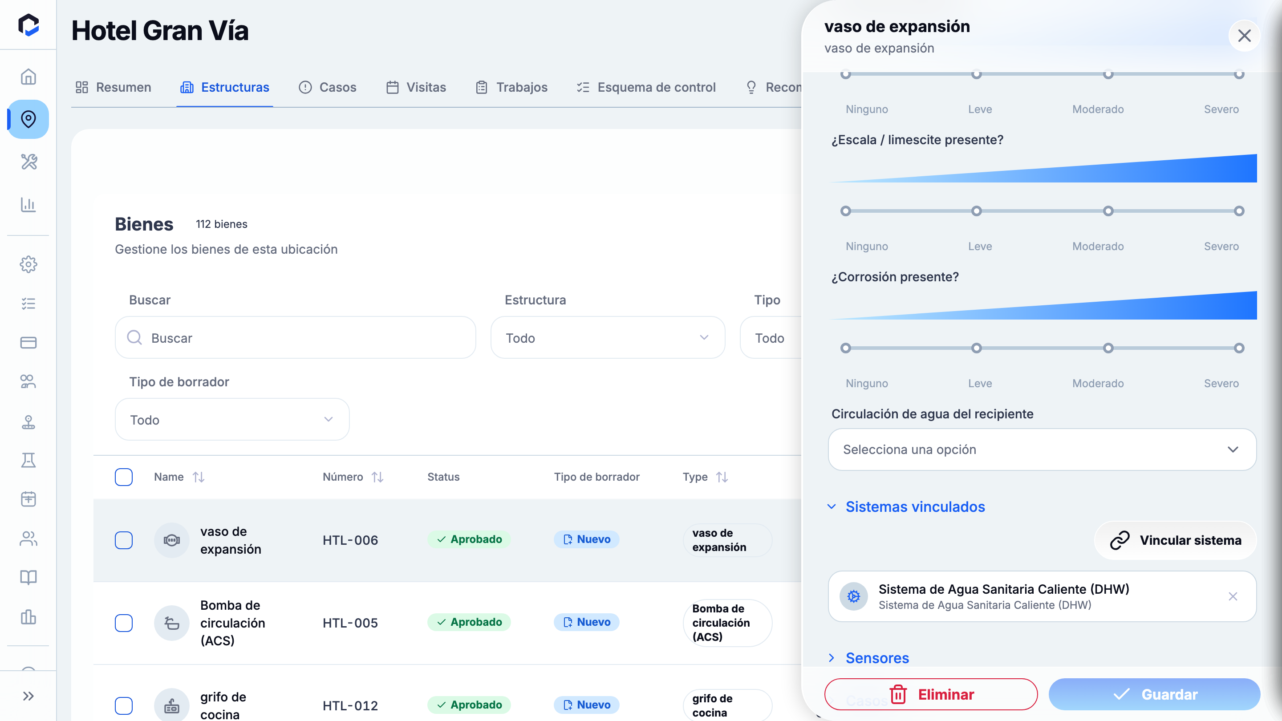The image size is (1282, 721).
Task: Open the checklist sidebar icon
Action: (28, 304)
